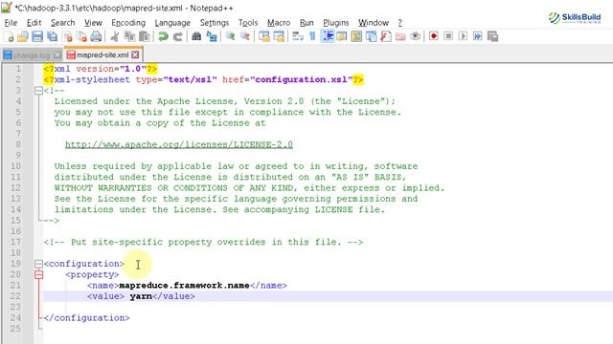The width and height of the screenshot is (613, 344).
Task: Click the macro Playback icon
Action: point(463,36)
